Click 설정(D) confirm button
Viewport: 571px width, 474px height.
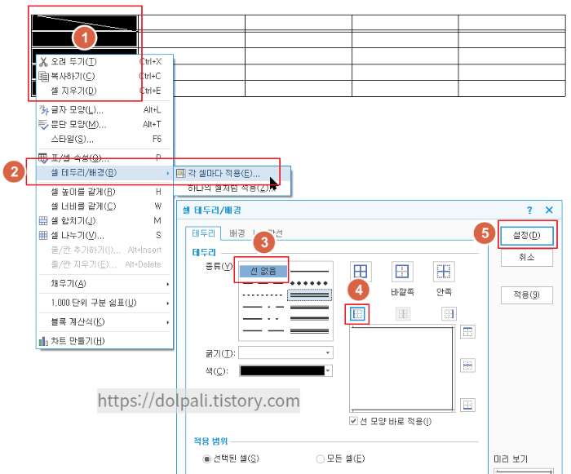coord(527,235)
